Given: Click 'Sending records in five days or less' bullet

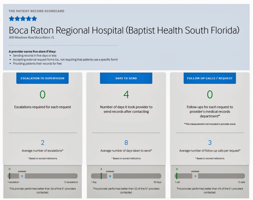Looking at the screenshot, I should (x=35, y=56).
